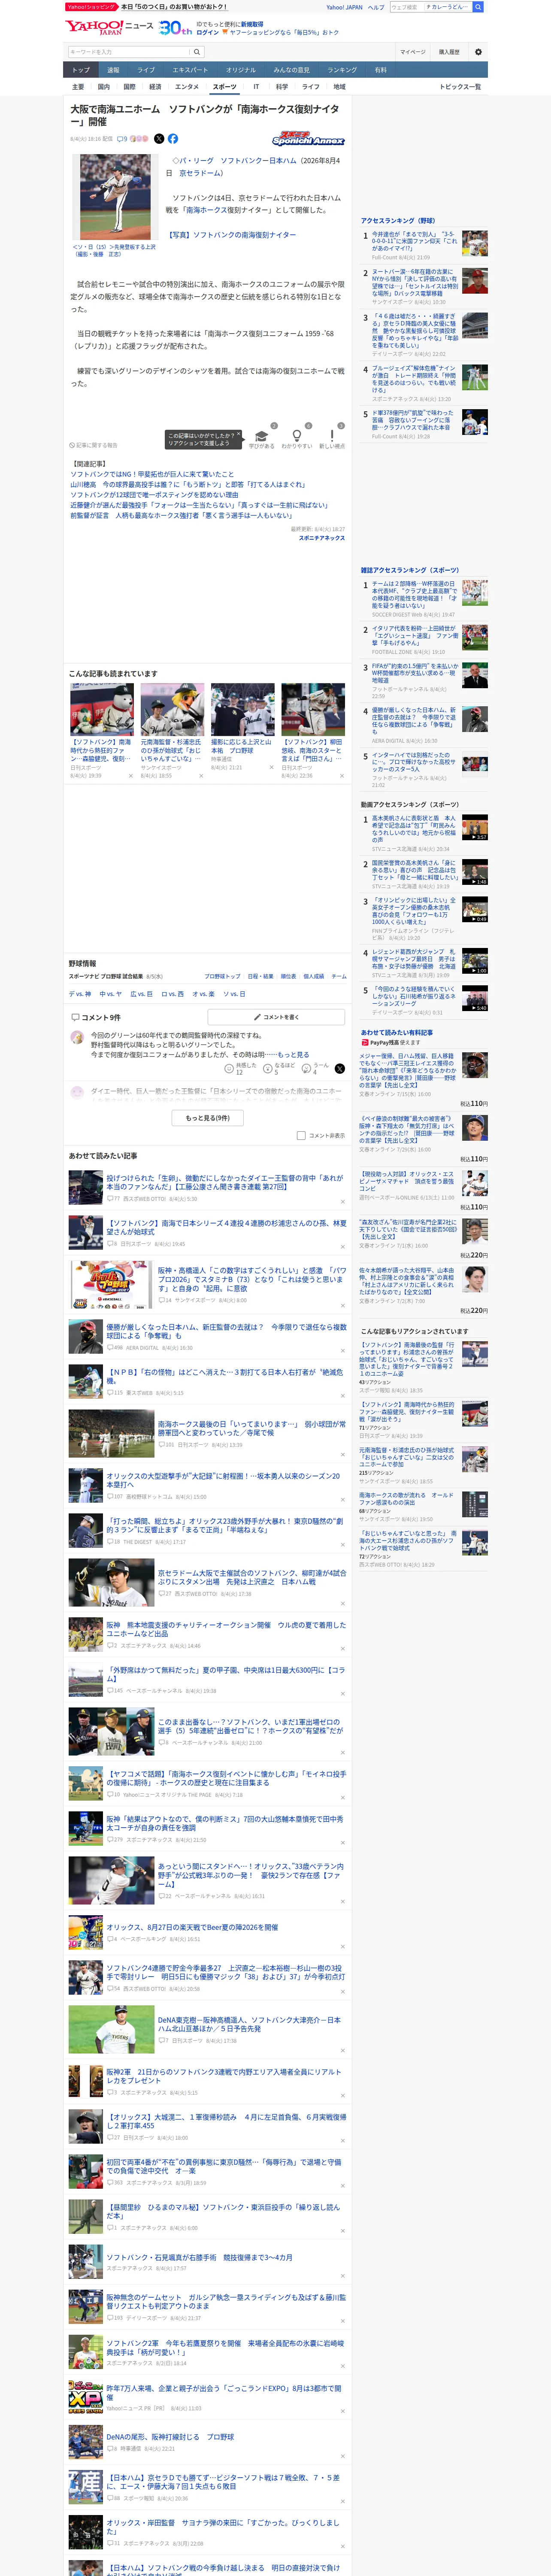This screenshot has width=551, height=2576.
Task: Select the エキスパート tab
Action: point(190,70)
